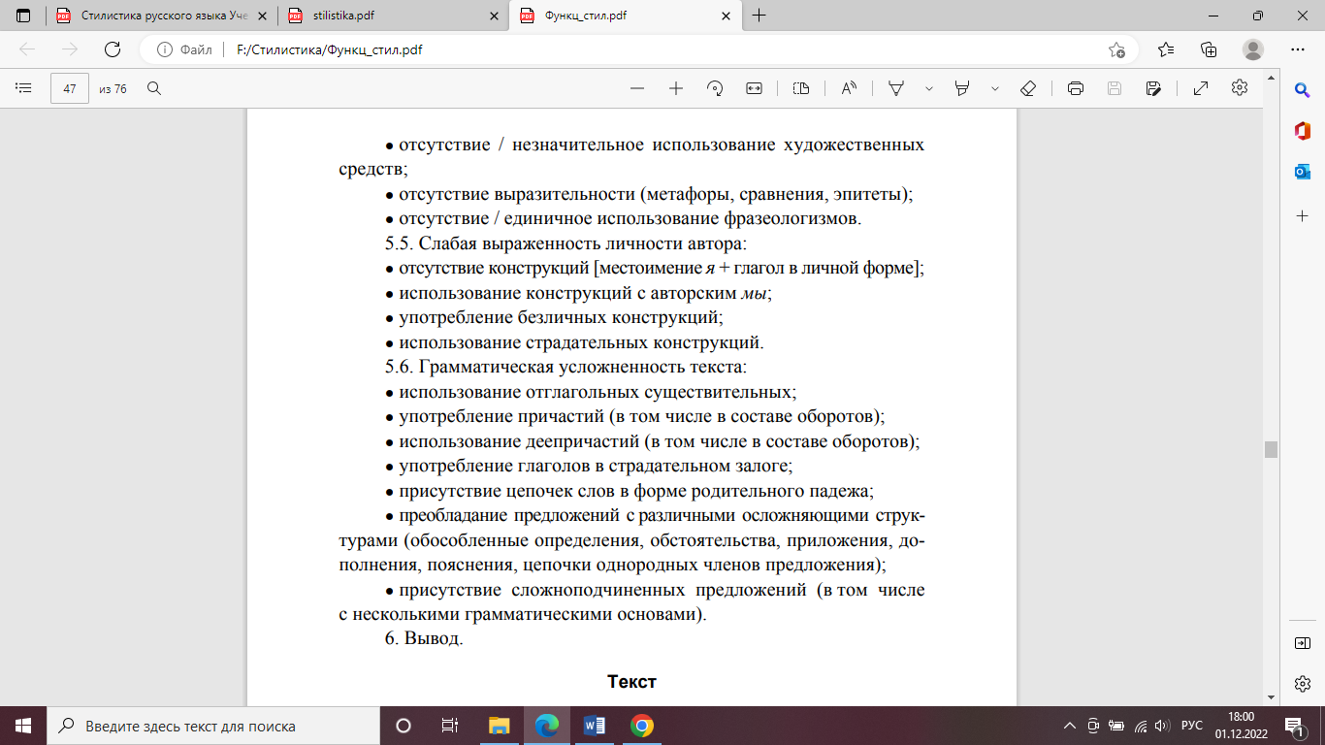Open browser Collections
The height and width of the screenshot is (745, 1325).
[x=1209, y=49]
